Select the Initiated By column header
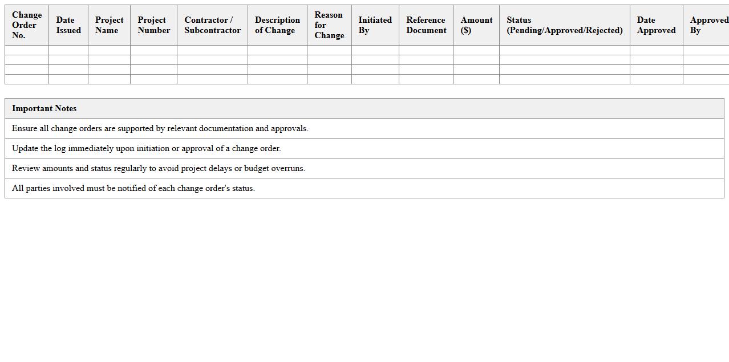 (375, 25)
